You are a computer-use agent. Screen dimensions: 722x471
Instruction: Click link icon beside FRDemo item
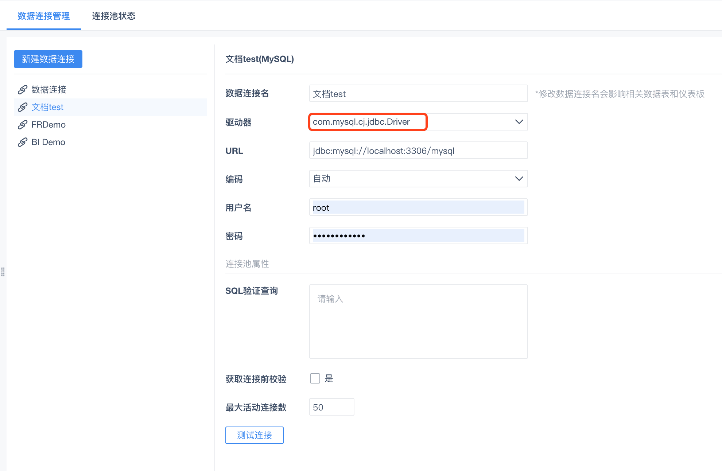[23, 125]
